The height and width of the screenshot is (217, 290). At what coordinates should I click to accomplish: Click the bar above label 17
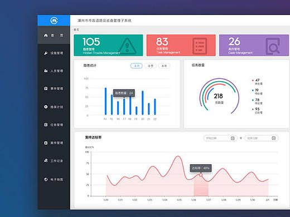tap(124, 107)
